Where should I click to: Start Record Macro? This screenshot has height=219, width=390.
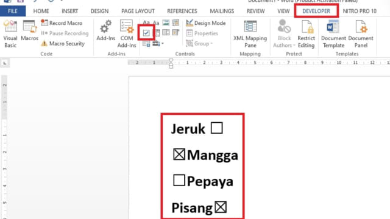coord(62,23)
